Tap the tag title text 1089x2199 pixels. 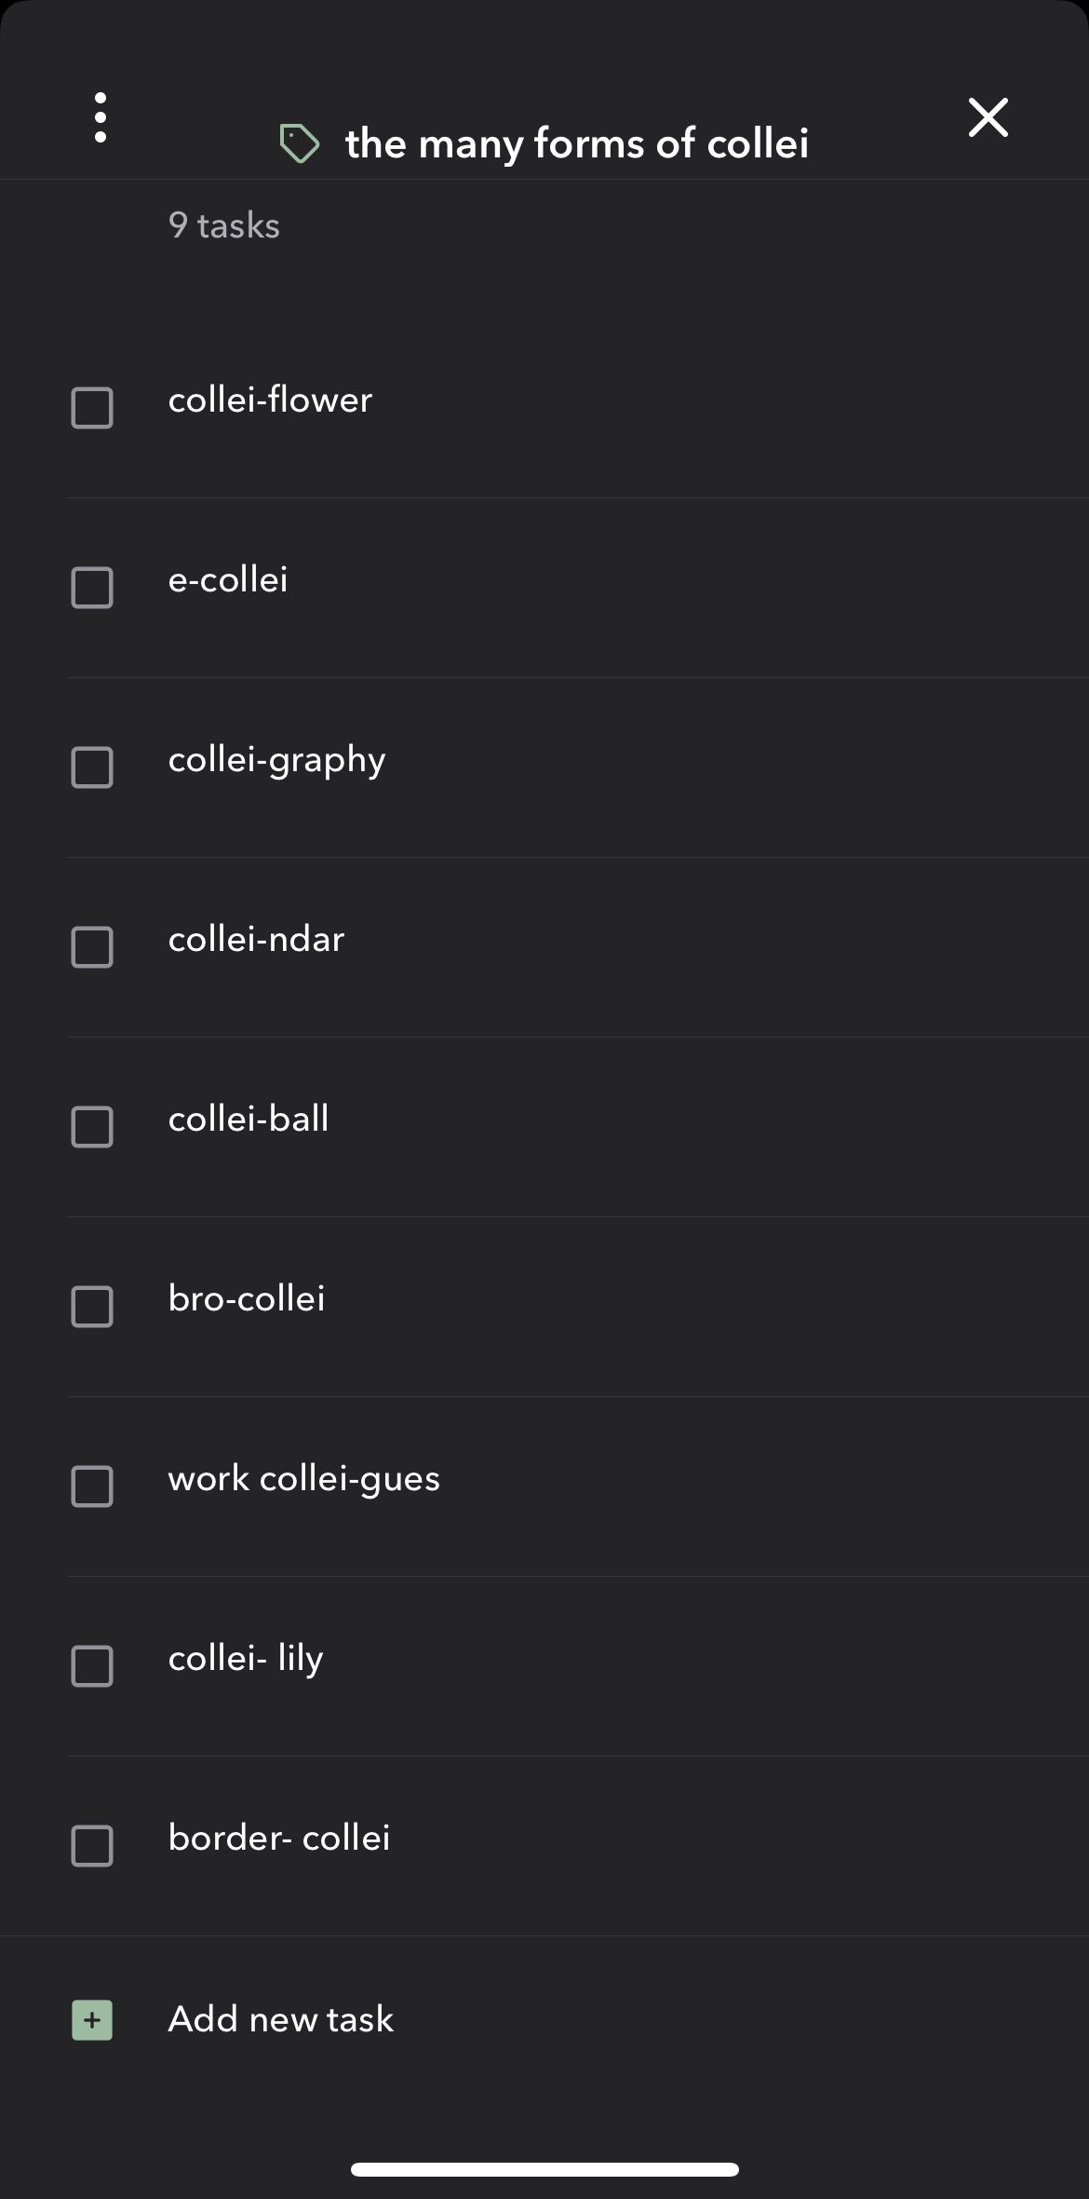coord(576,143)
